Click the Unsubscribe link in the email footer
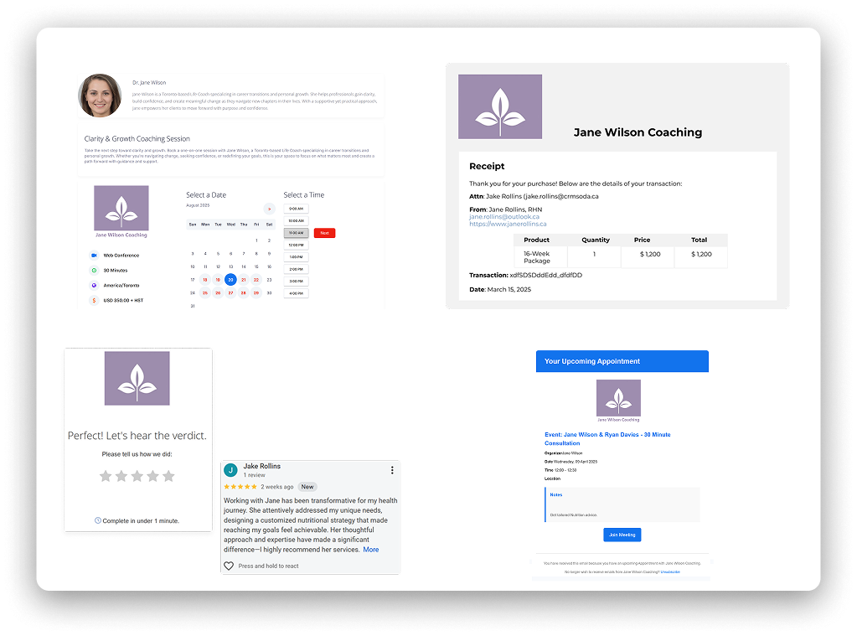The width and height of the screenshot is (857, 636). (670, 571)
